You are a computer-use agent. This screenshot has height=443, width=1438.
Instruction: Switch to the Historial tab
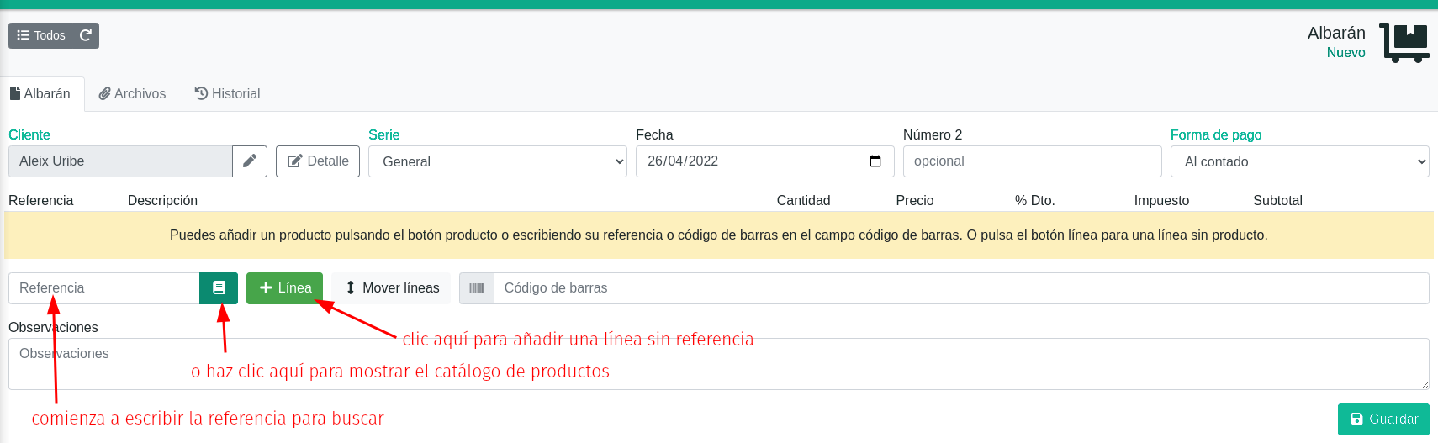pos(227,94)
